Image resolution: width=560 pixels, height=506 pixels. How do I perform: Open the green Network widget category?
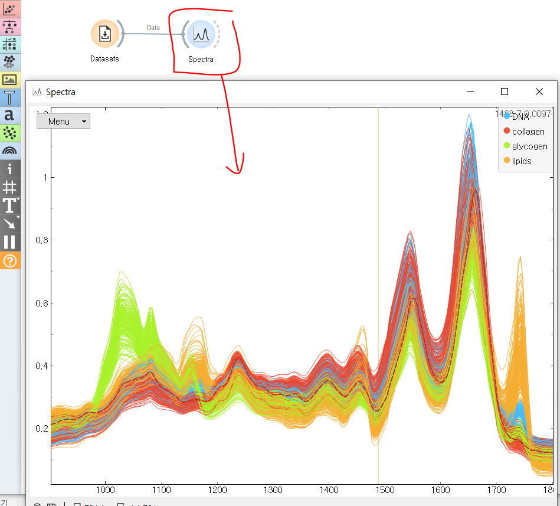9,133
